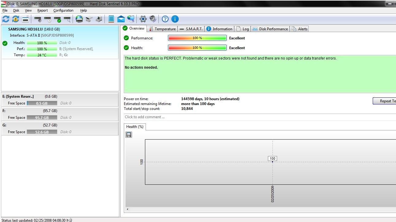Select the Health (%) graph tab

[x=135, y=127]
